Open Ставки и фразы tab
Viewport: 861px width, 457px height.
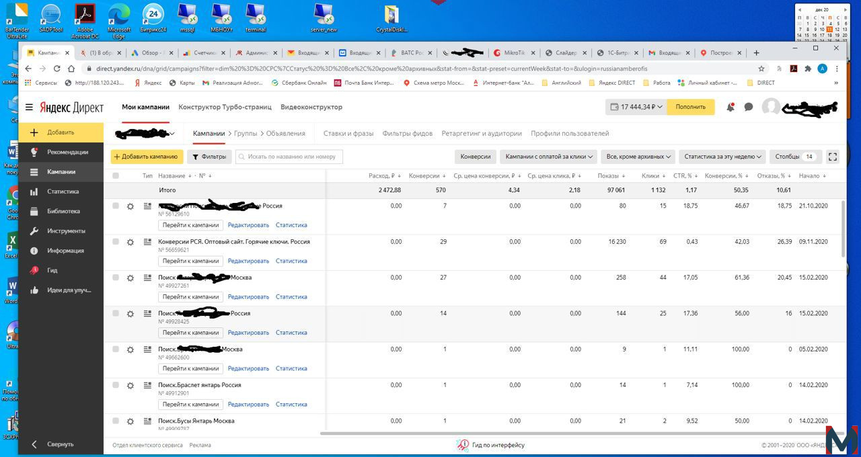348,133
